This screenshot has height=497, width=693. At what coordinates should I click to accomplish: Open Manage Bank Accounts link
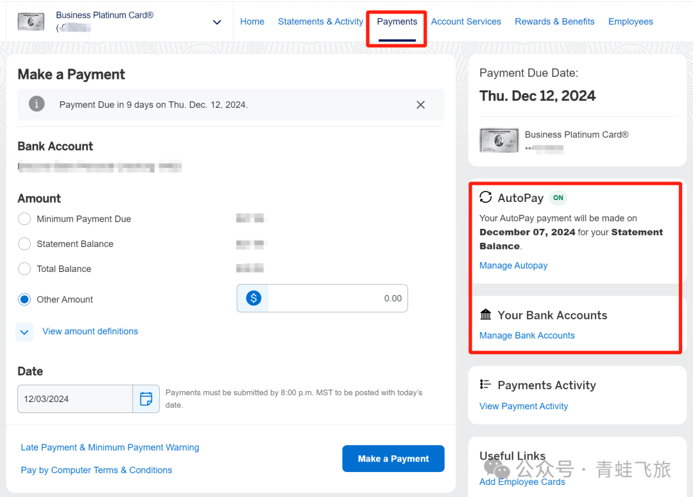[x=527, y=335]
